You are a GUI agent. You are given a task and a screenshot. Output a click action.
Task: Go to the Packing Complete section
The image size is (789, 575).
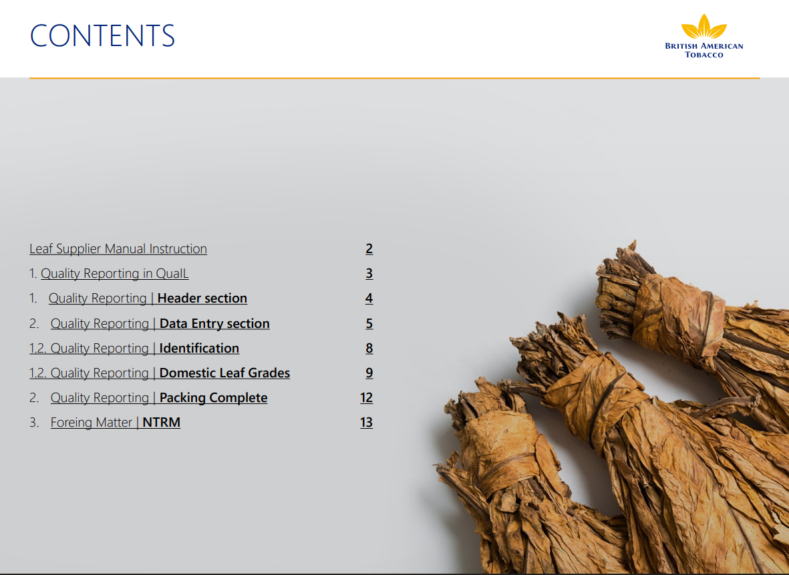point(158,398)
